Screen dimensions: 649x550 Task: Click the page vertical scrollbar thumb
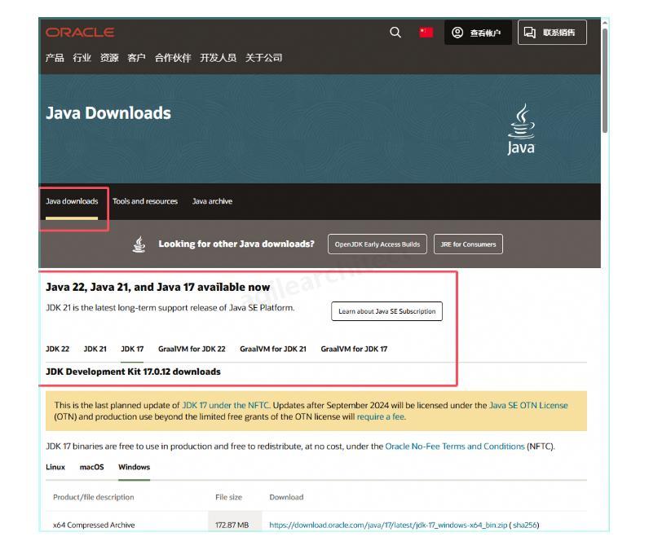(x=605, y=81)
